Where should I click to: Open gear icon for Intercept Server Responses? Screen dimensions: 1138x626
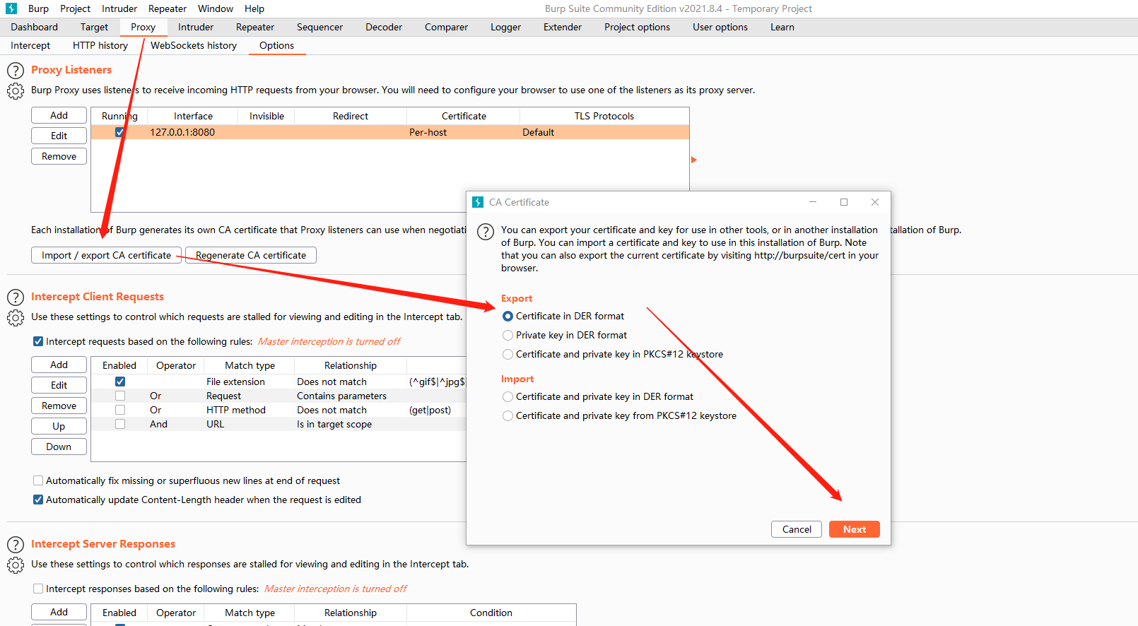coord(16,565)
